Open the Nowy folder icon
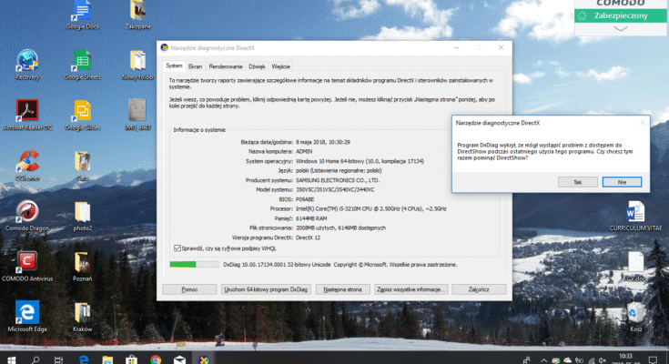Screen dimensions: 669x364 coord(137,65)
